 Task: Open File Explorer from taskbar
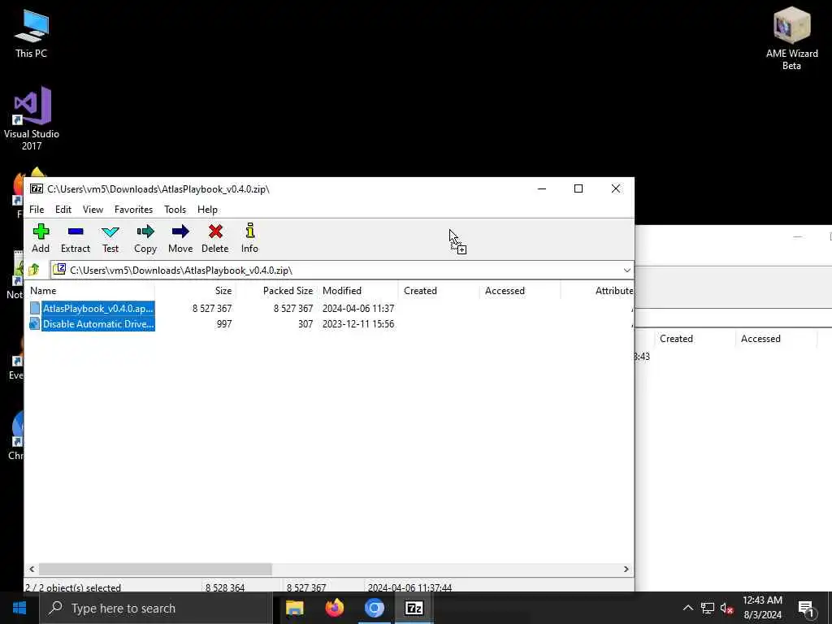pyautogui.click(x=294, y=608)
